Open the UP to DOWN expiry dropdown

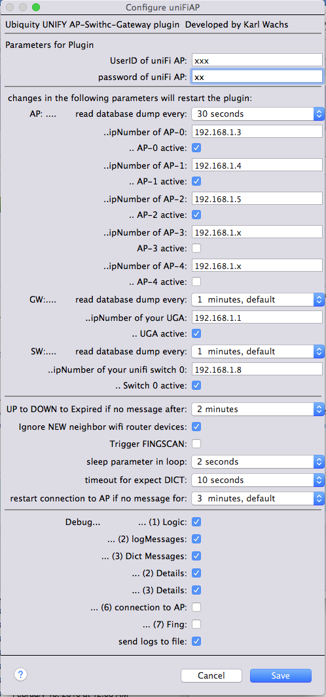tap(258, 409)
